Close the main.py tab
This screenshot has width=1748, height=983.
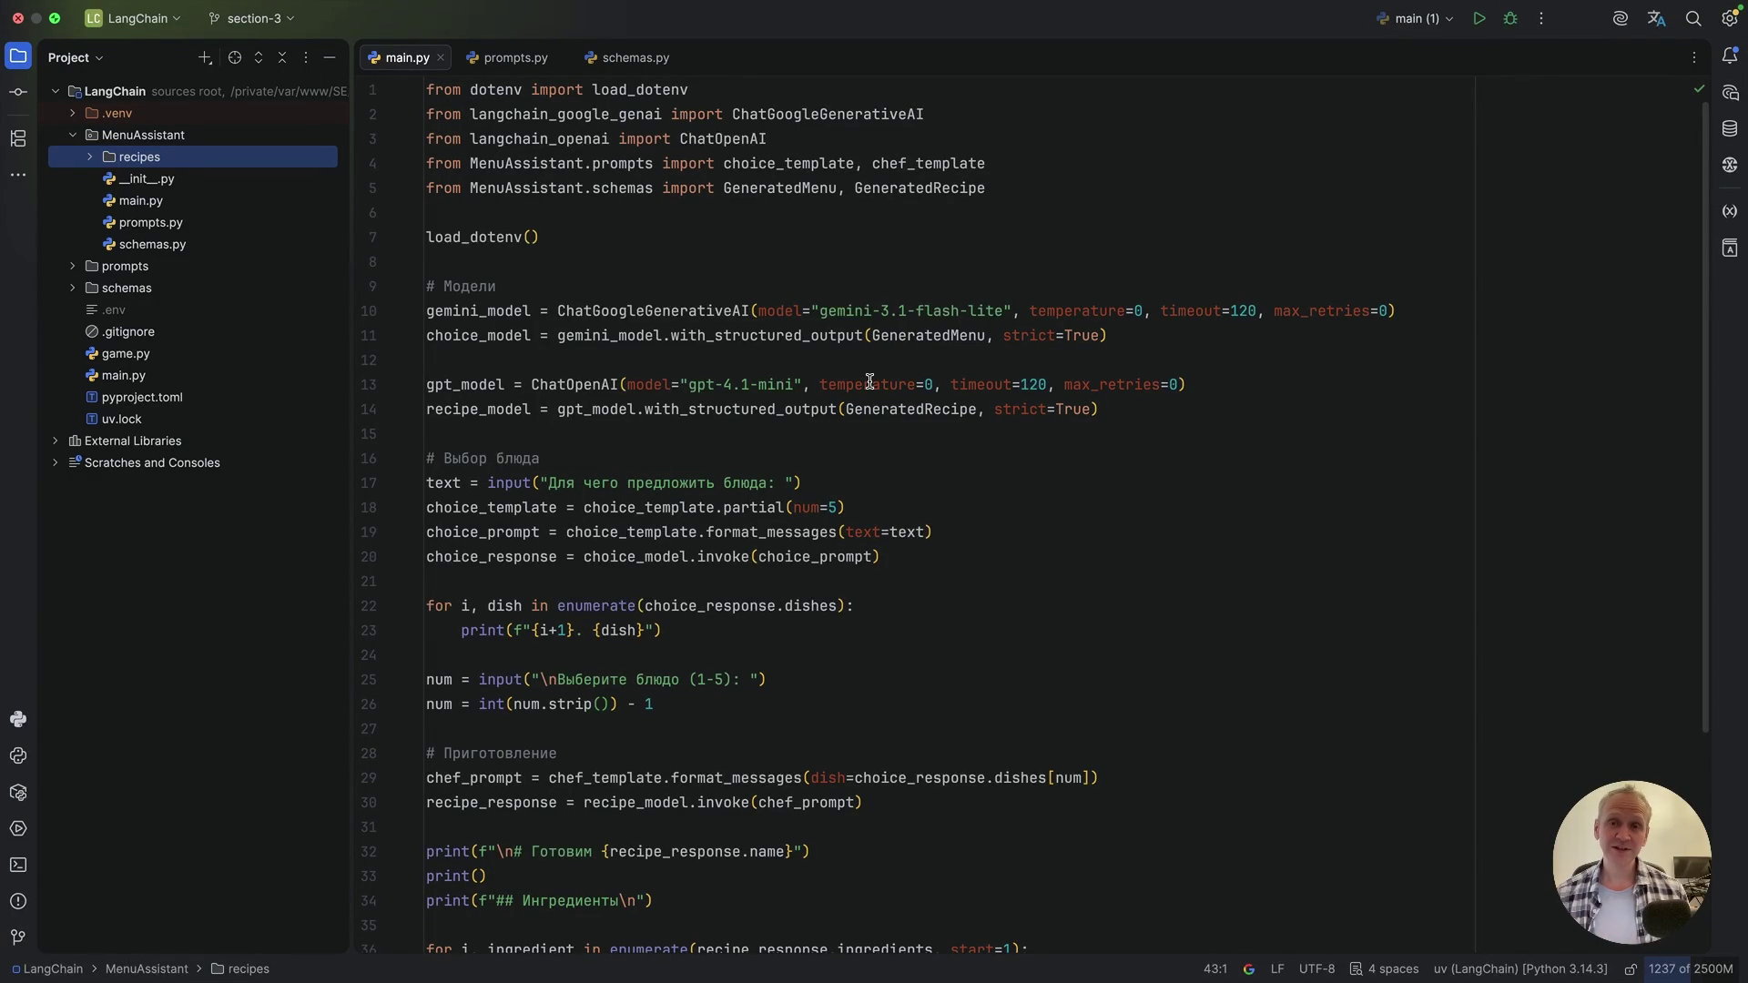(x=441, y=57)
